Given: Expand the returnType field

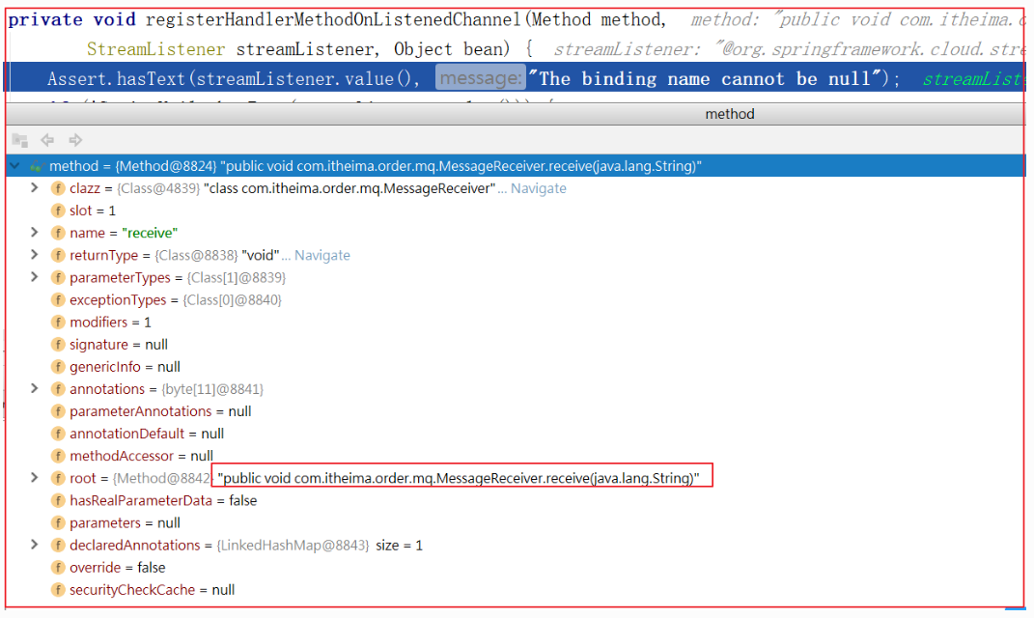Looking at the screenshot, I should [35, 255].
